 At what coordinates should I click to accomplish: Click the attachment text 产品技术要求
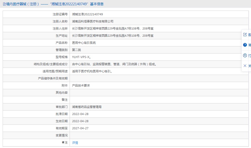[x=81, y=85]
